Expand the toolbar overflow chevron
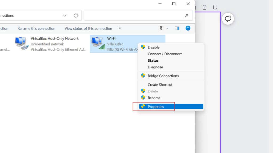The height and width of the screenshot is (153, 273). 120,28
